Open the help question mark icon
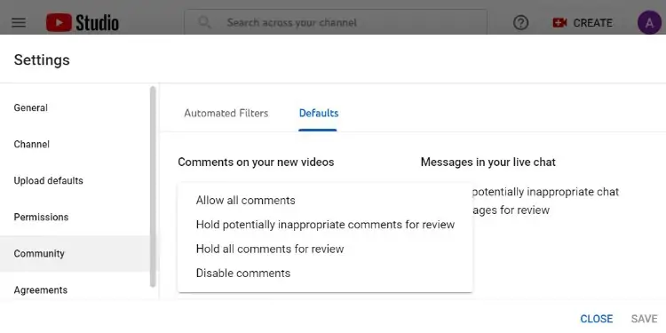Viewport: 666px width, 333px height. (520, 22)
